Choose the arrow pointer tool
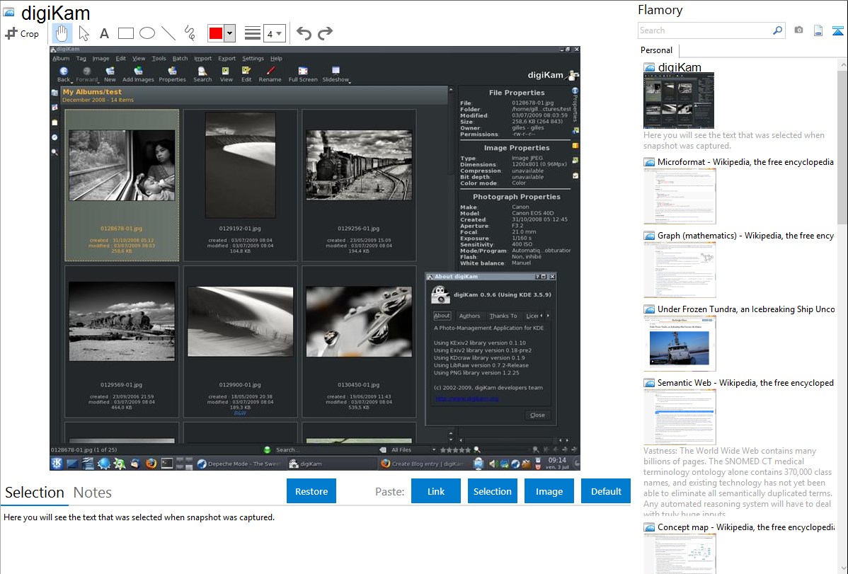 pos(84,33)
